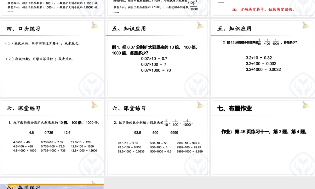Click the equation 500÷100 = 5
The image size is (315, 189).
click(x=158, y=147)
